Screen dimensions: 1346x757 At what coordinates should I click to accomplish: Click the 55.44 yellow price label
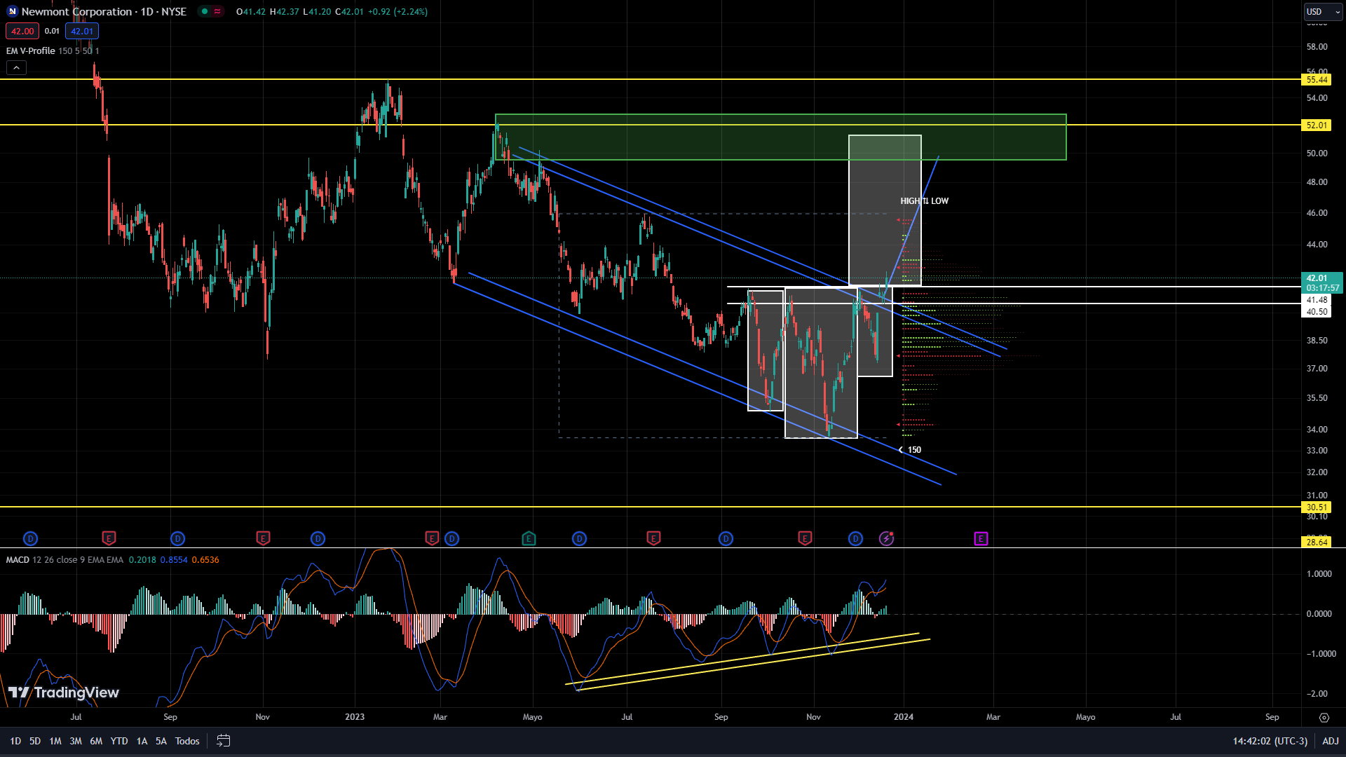click(x=1317, y=80)
